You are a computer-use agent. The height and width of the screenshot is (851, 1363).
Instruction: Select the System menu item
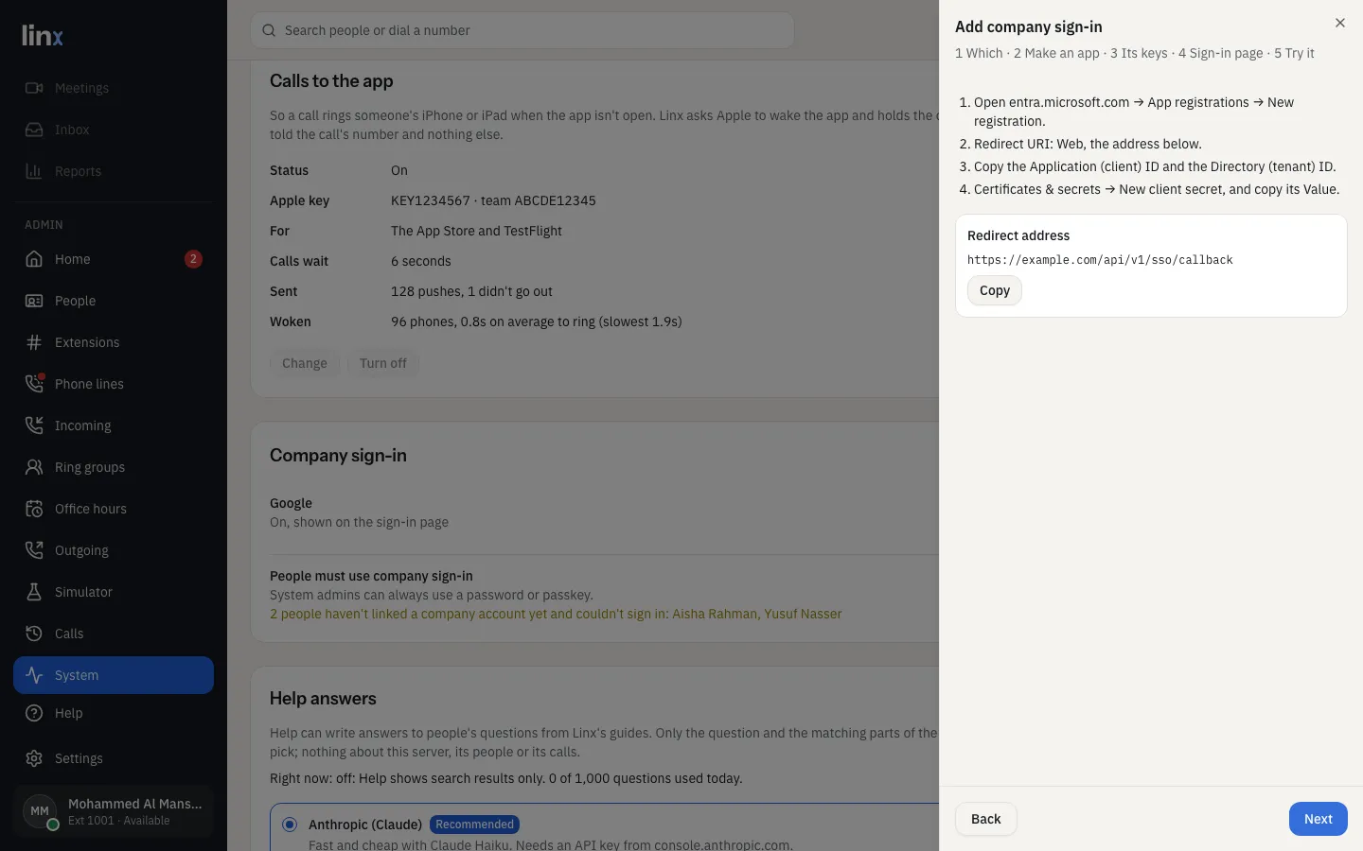[x=114, y=675]
